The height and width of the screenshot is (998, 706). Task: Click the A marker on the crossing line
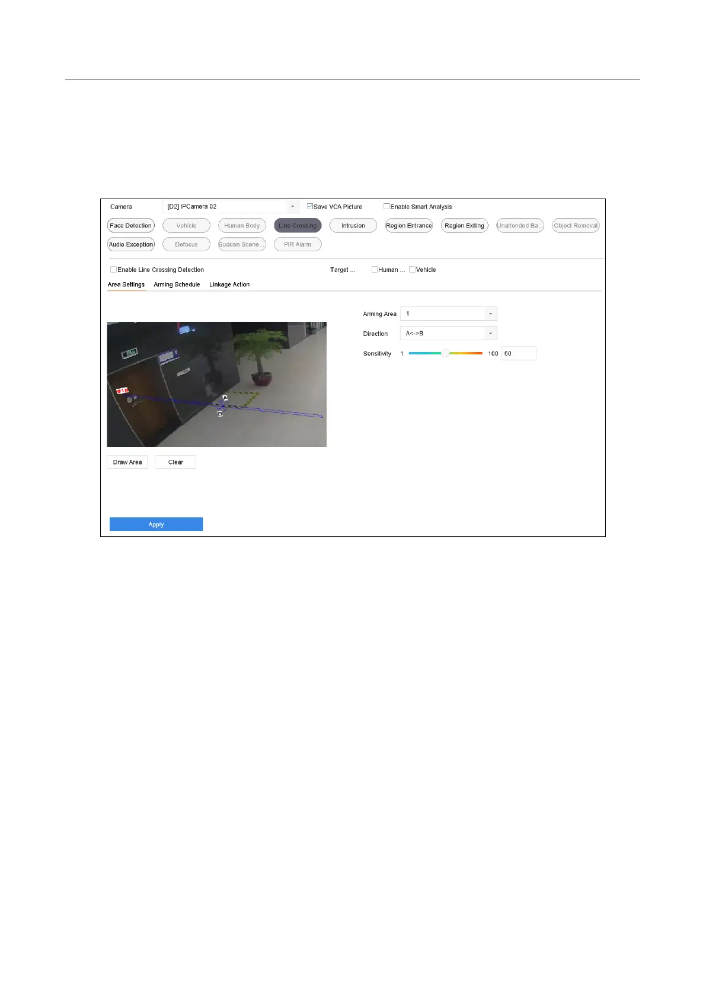[225, 398]
